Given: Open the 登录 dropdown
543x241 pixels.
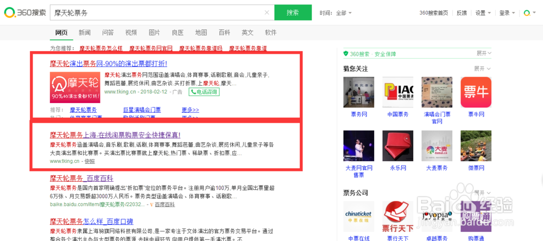Looking at the screenshot, I should (507, 13).
